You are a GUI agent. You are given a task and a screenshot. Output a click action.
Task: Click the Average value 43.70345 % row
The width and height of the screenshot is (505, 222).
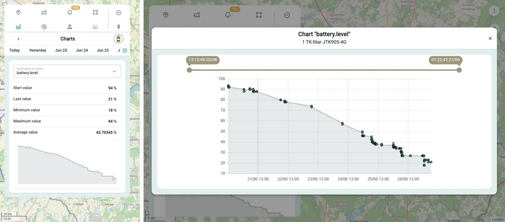tap(67, 133)
